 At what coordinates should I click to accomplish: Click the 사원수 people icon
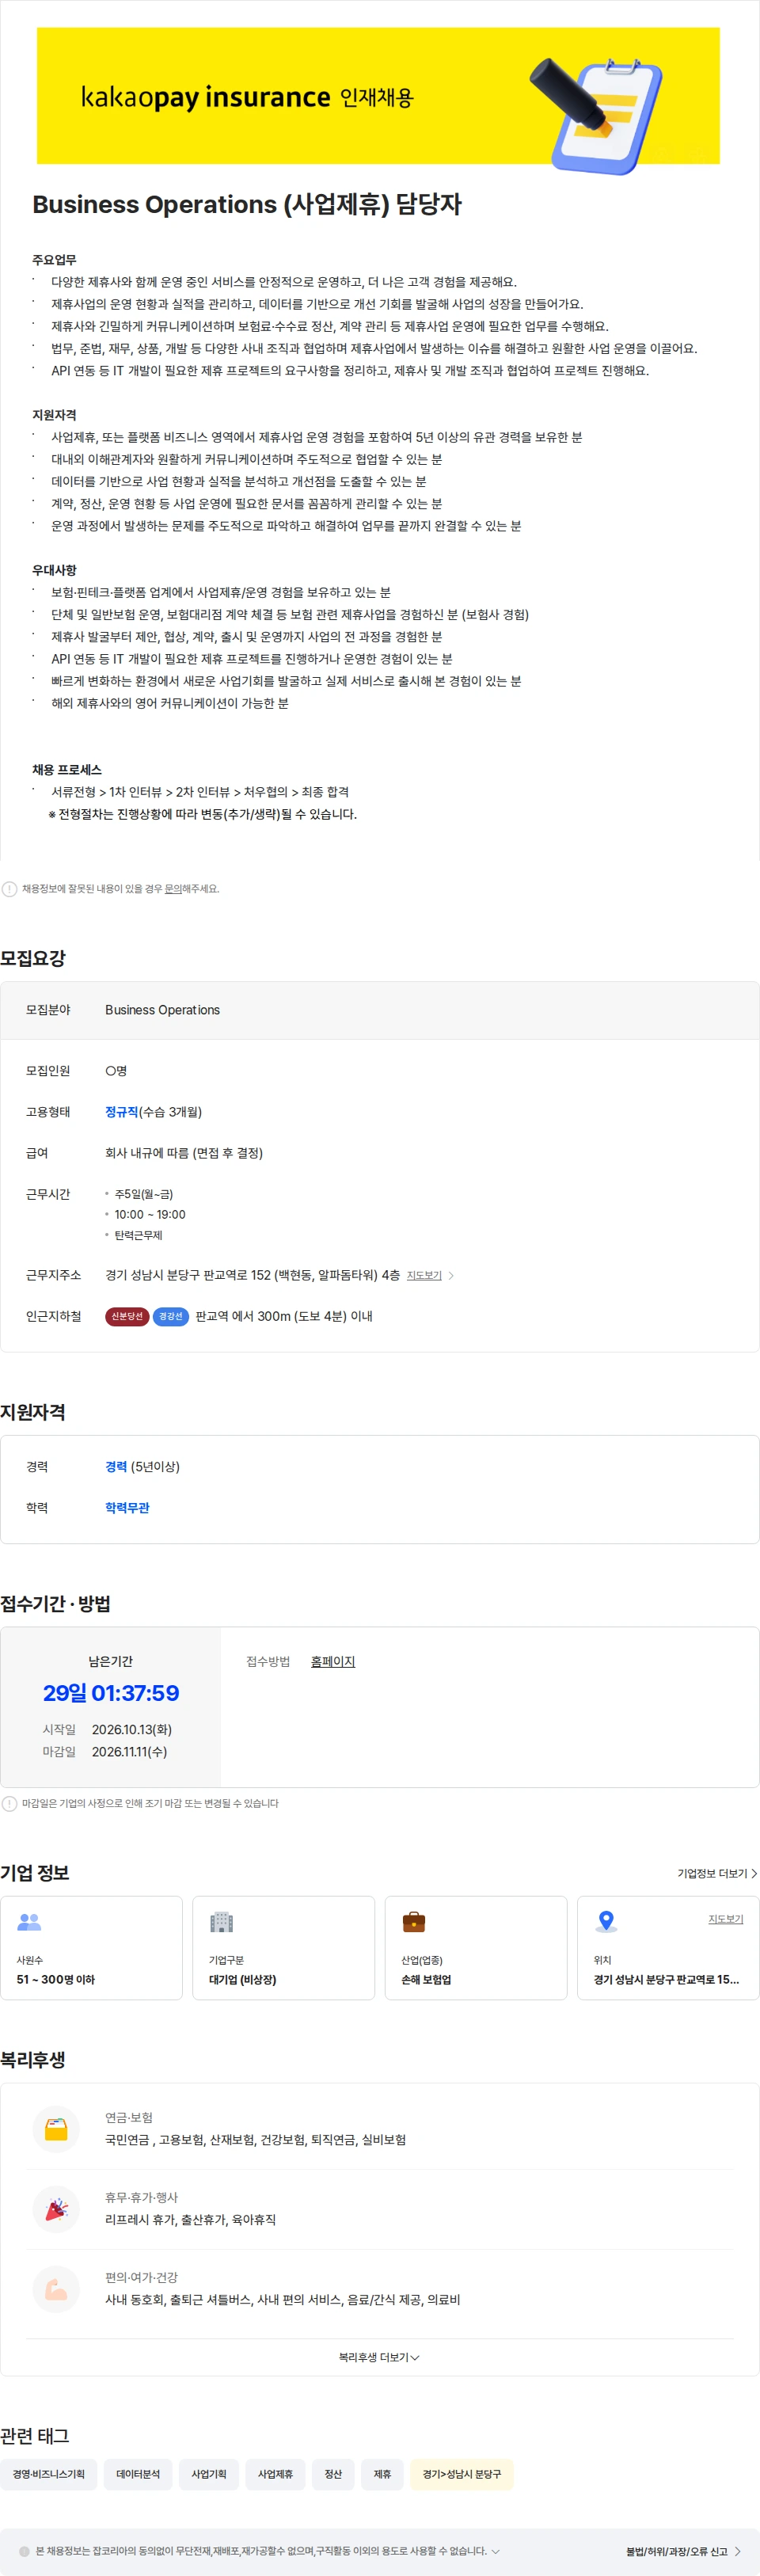pyautogui.click(x=30, y=1922)
